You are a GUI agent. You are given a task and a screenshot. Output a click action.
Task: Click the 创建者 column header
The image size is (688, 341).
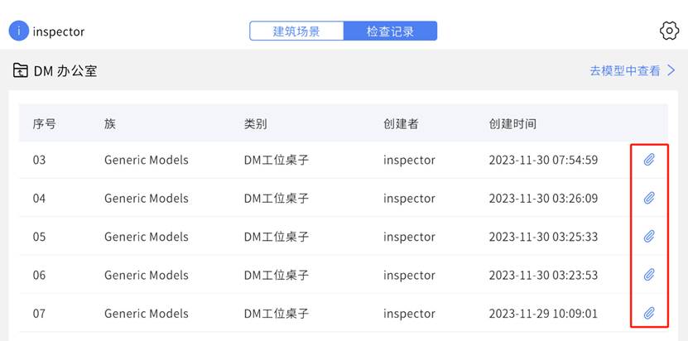[x=401, y=124]
